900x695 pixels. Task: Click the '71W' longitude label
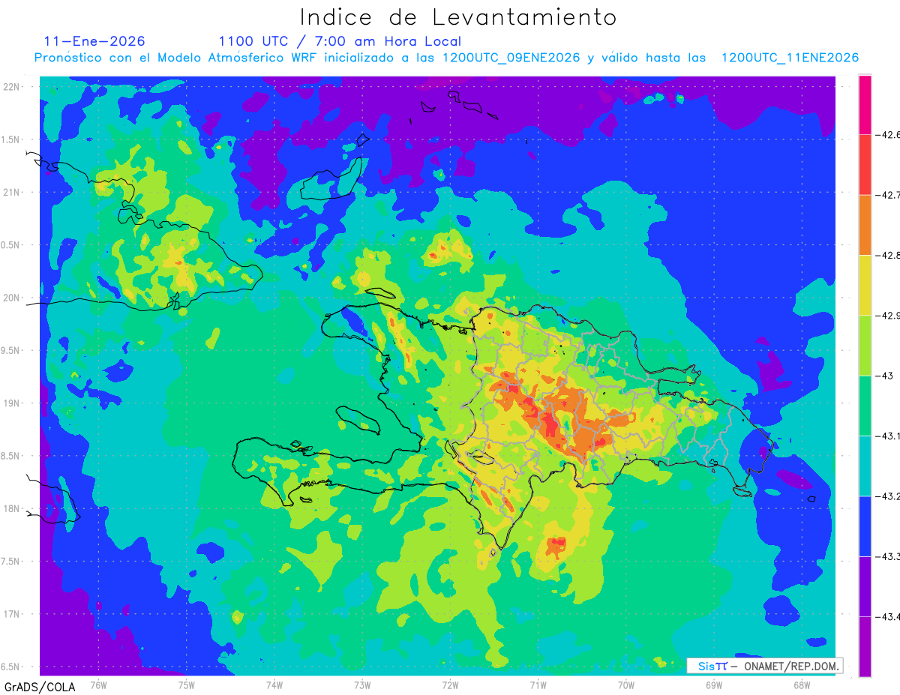[538, 685]
